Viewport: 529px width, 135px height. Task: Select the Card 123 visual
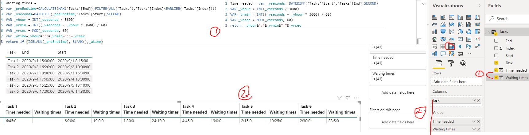tap(460, 39)
